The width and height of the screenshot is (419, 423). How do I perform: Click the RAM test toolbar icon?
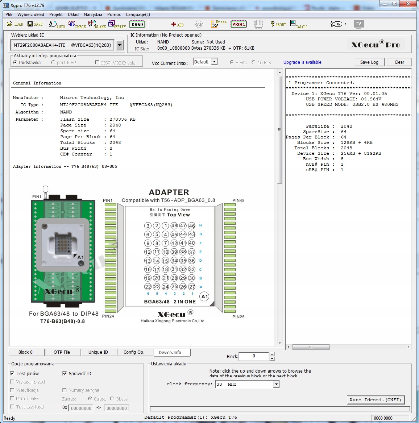199,24
